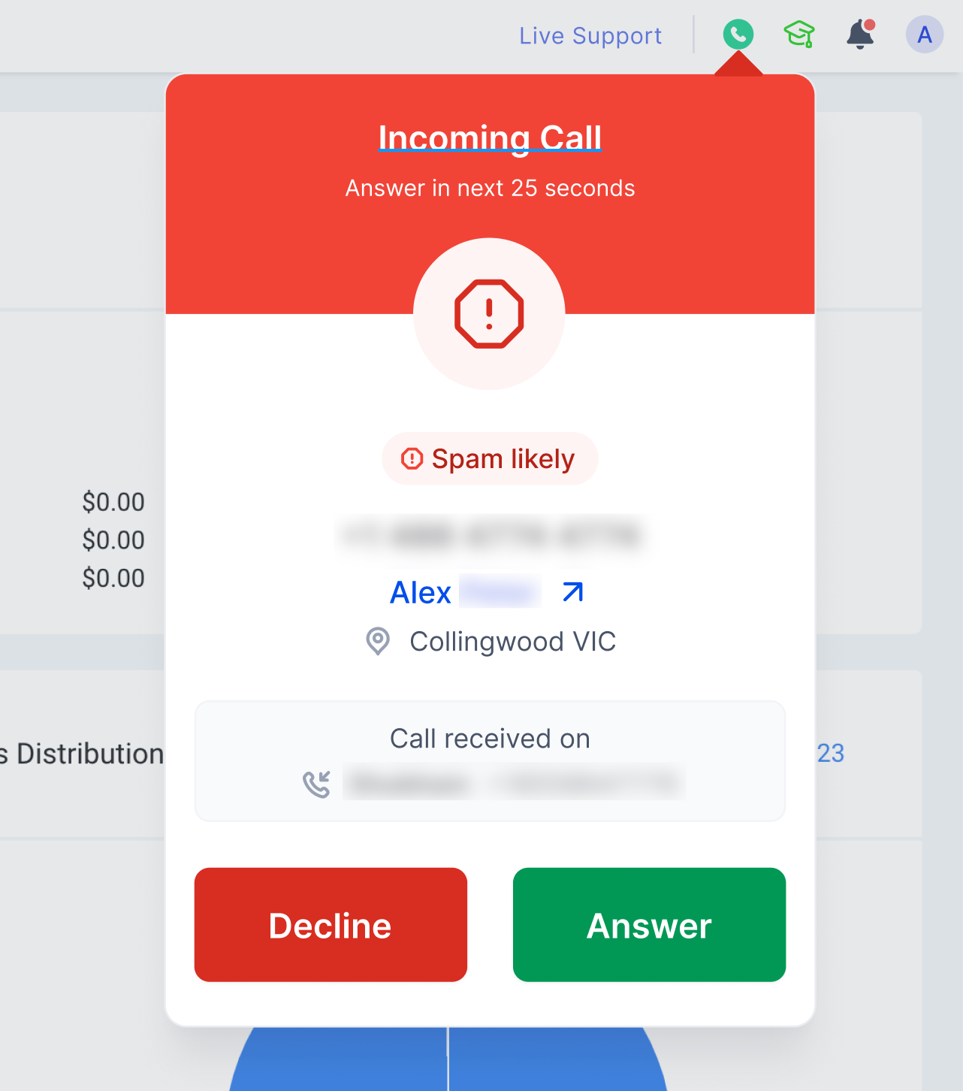963x1091 pixels.
Task: Click the Incoming Call heading link
Action: [x=490, y=138]
